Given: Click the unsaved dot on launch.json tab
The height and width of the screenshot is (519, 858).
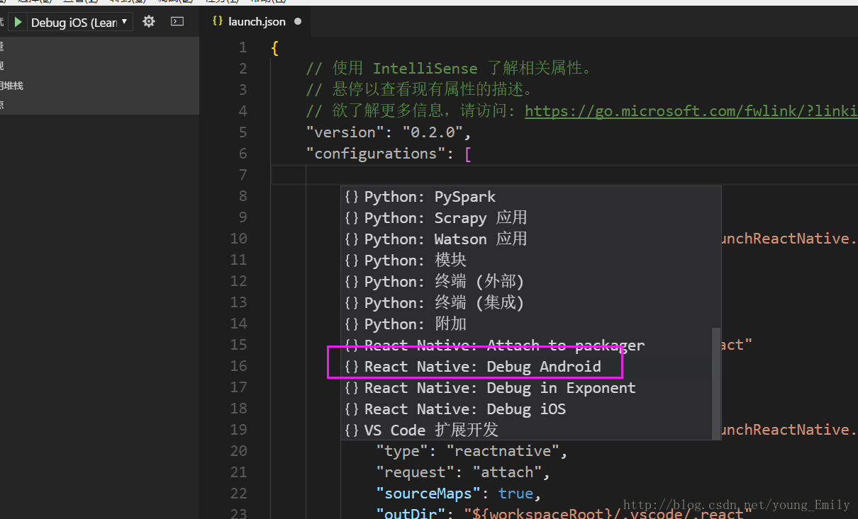Looking at the screenshot, I should tap(298, 22).
